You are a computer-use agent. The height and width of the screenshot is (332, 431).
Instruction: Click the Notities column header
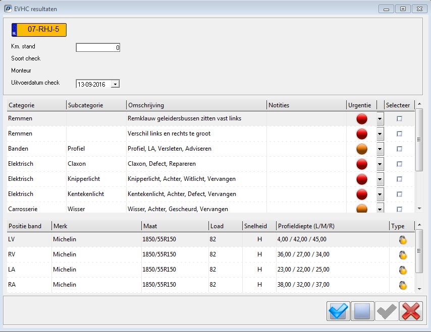(x=306, y=105)
